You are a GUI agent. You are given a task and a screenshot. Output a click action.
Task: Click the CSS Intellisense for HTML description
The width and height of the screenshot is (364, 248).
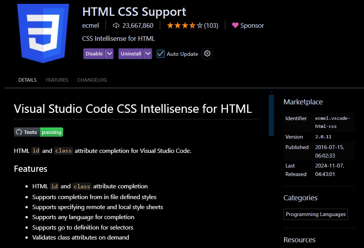point(118,39)
